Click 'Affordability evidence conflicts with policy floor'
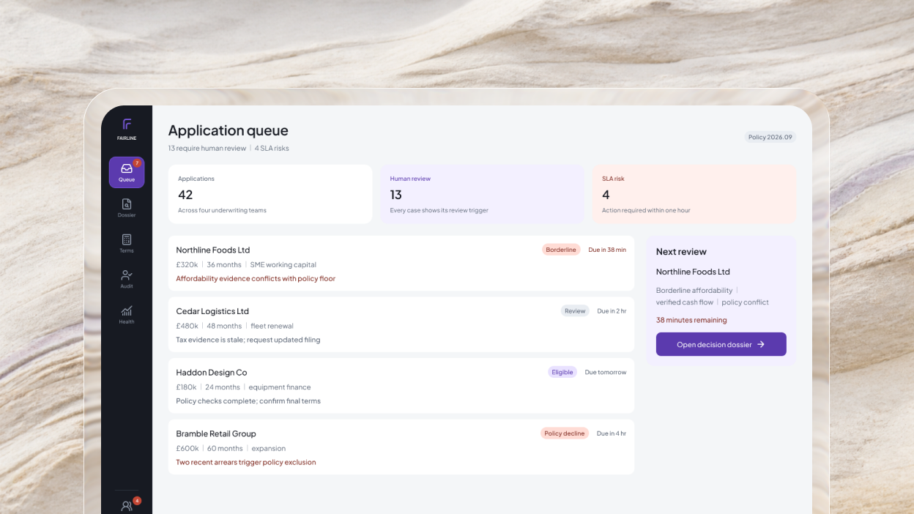The width and height of the screenshot is (914, 514). [256, 279]
